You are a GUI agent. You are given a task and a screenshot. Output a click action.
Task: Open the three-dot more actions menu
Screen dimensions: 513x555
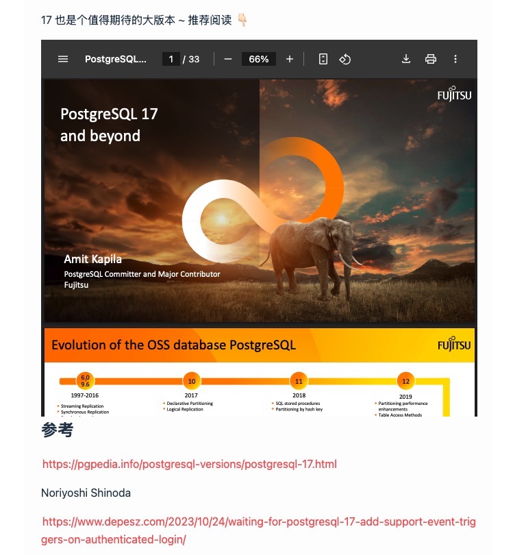[455, 59]
